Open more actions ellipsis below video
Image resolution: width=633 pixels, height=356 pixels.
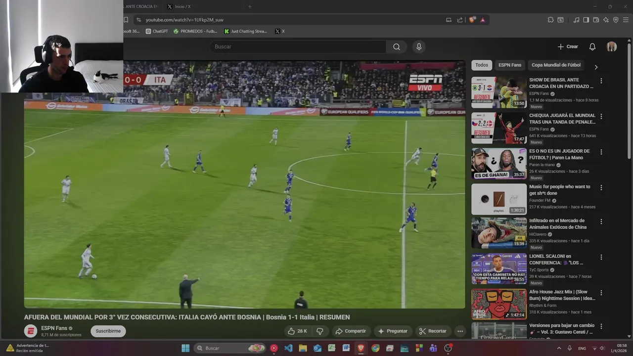tap(460, 331)
